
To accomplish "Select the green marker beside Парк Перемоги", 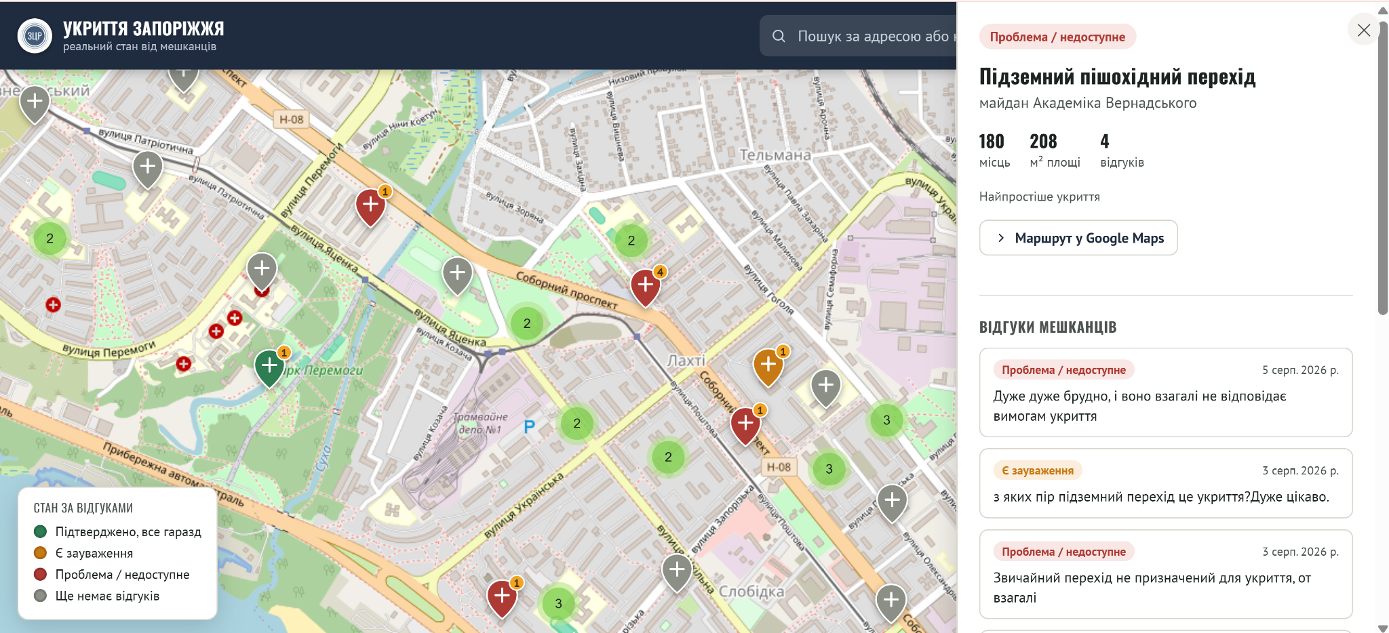I will 269,367.
